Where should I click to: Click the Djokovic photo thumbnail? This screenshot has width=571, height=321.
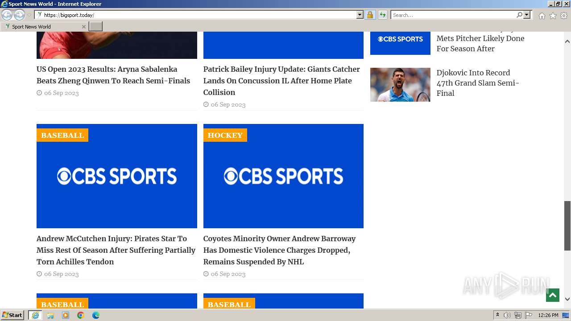[x=400, y=85]
